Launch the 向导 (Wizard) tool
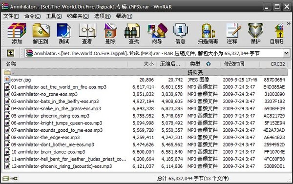 click(x=157, y=33)
